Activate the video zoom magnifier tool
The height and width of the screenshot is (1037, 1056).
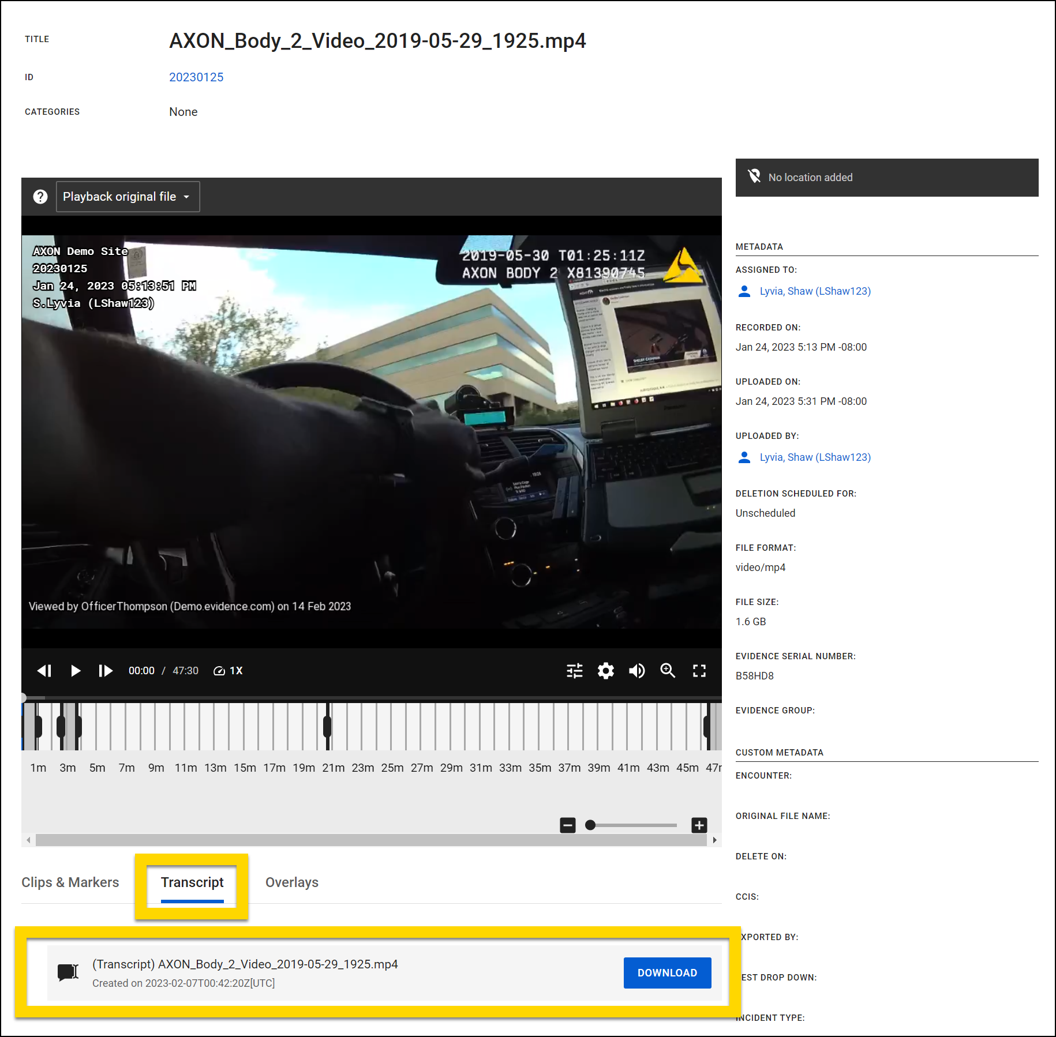click(x=668, y=670)
